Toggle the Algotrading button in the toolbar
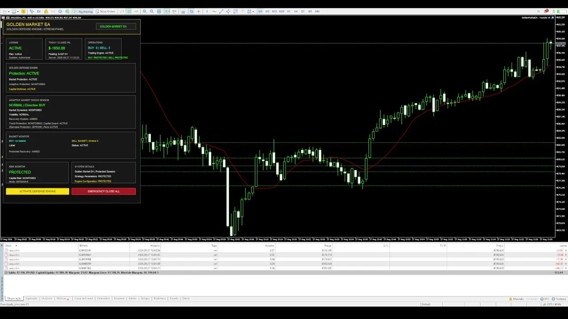This screenshot has height=319, width=568. (83, 12)
